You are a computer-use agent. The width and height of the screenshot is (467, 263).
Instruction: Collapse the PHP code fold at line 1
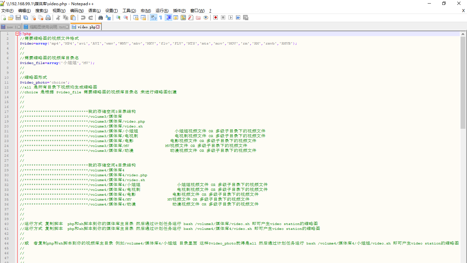(x=18, y=34)
